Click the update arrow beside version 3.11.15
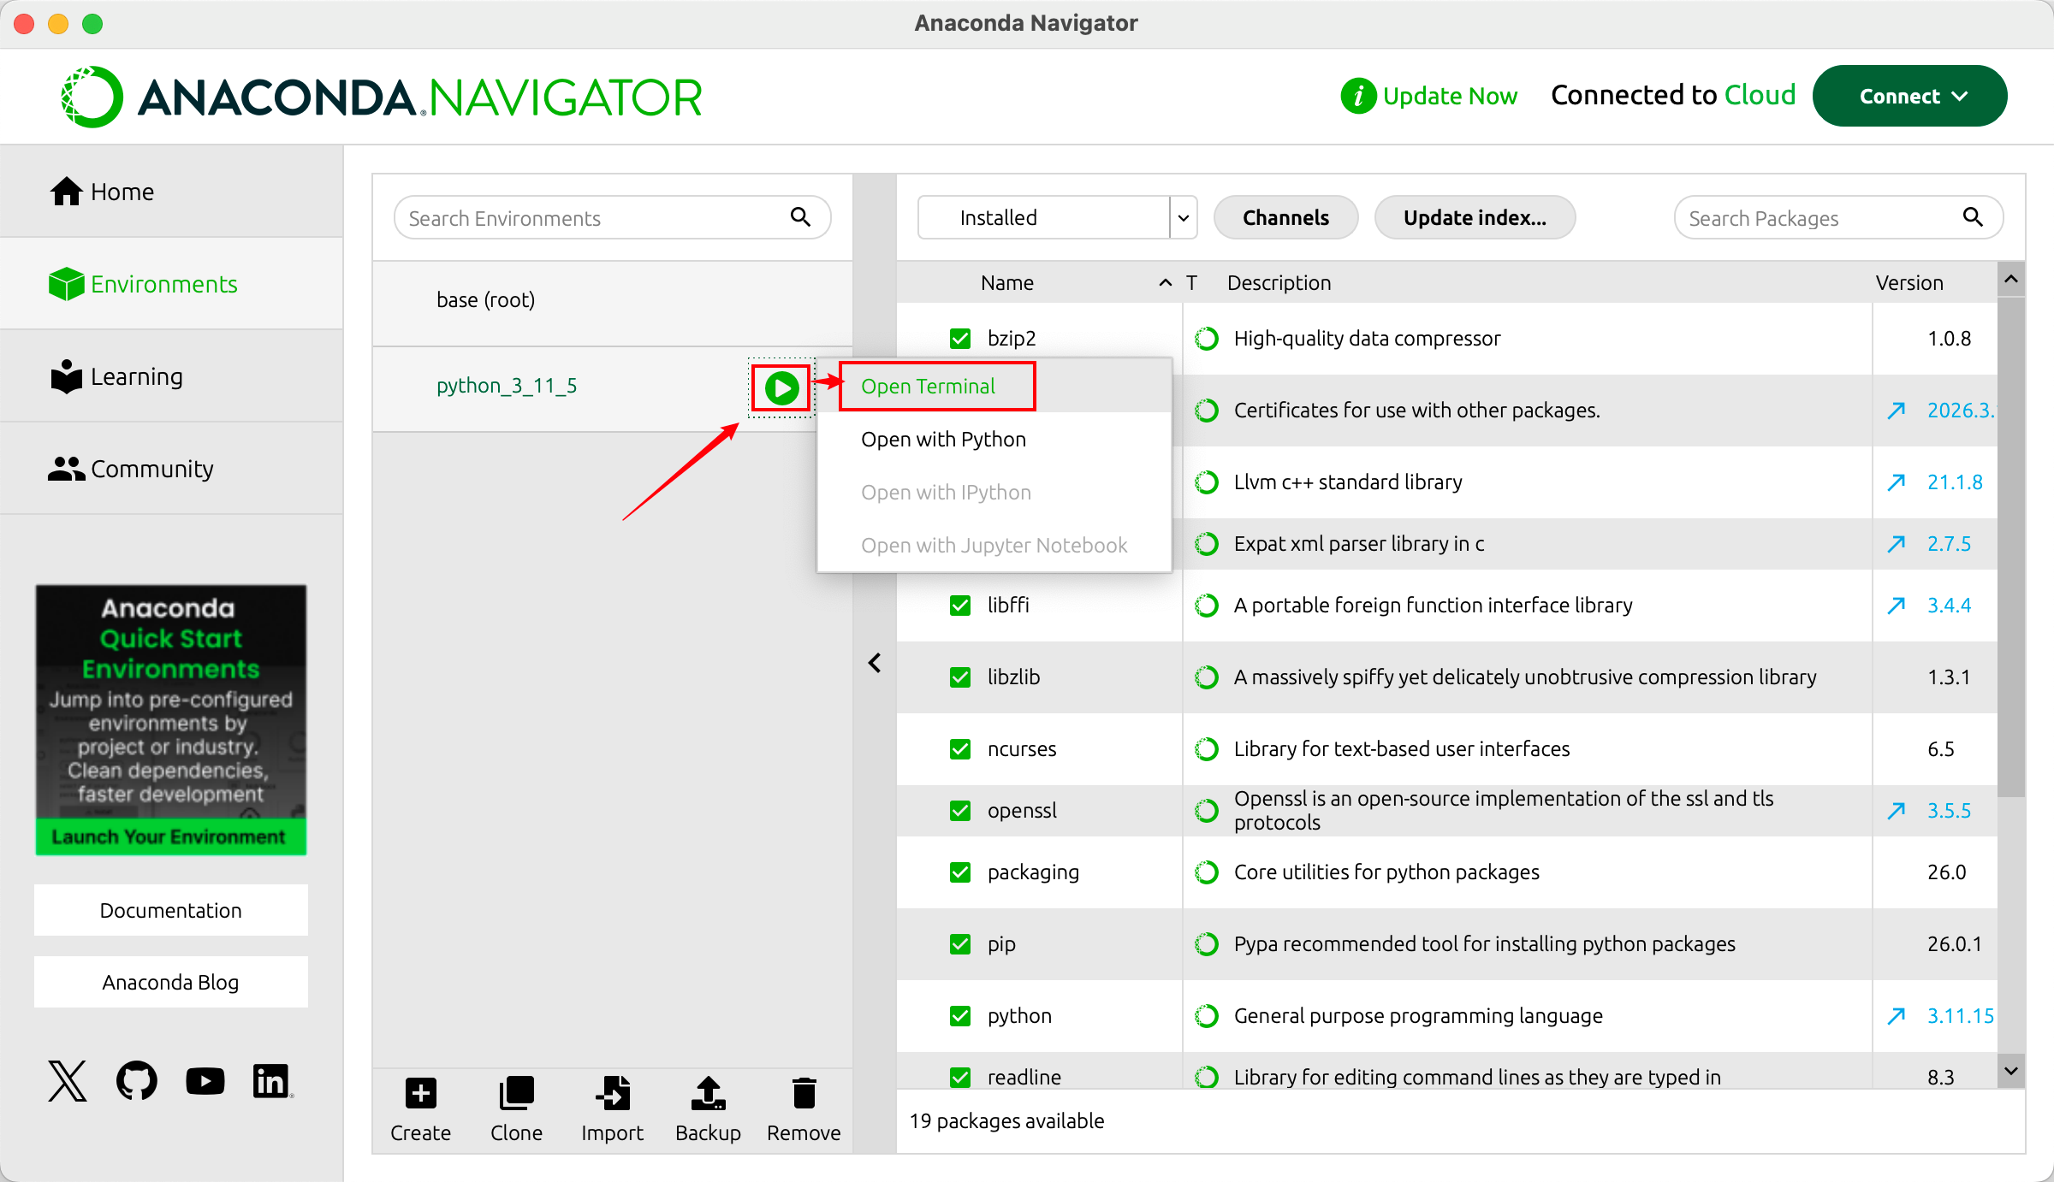 [x=1897, y=1016]
